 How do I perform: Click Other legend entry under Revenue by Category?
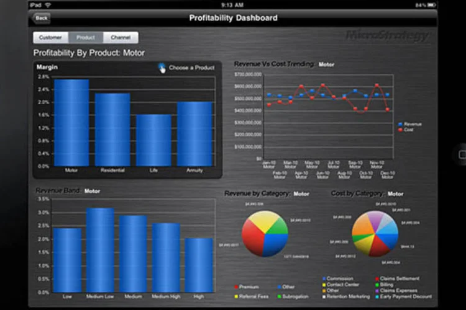pyautogui.click(x=286, y=287)
